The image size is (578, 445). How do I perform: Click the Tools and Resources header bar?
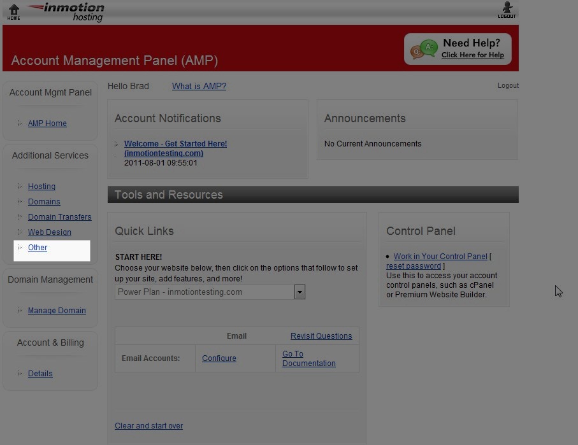pos(313,195)
